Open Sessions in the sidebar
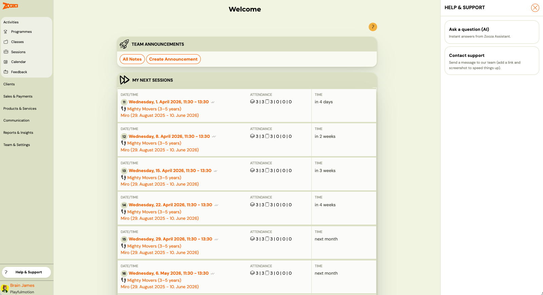The image size is (543, 295). [x=18, y=52]
